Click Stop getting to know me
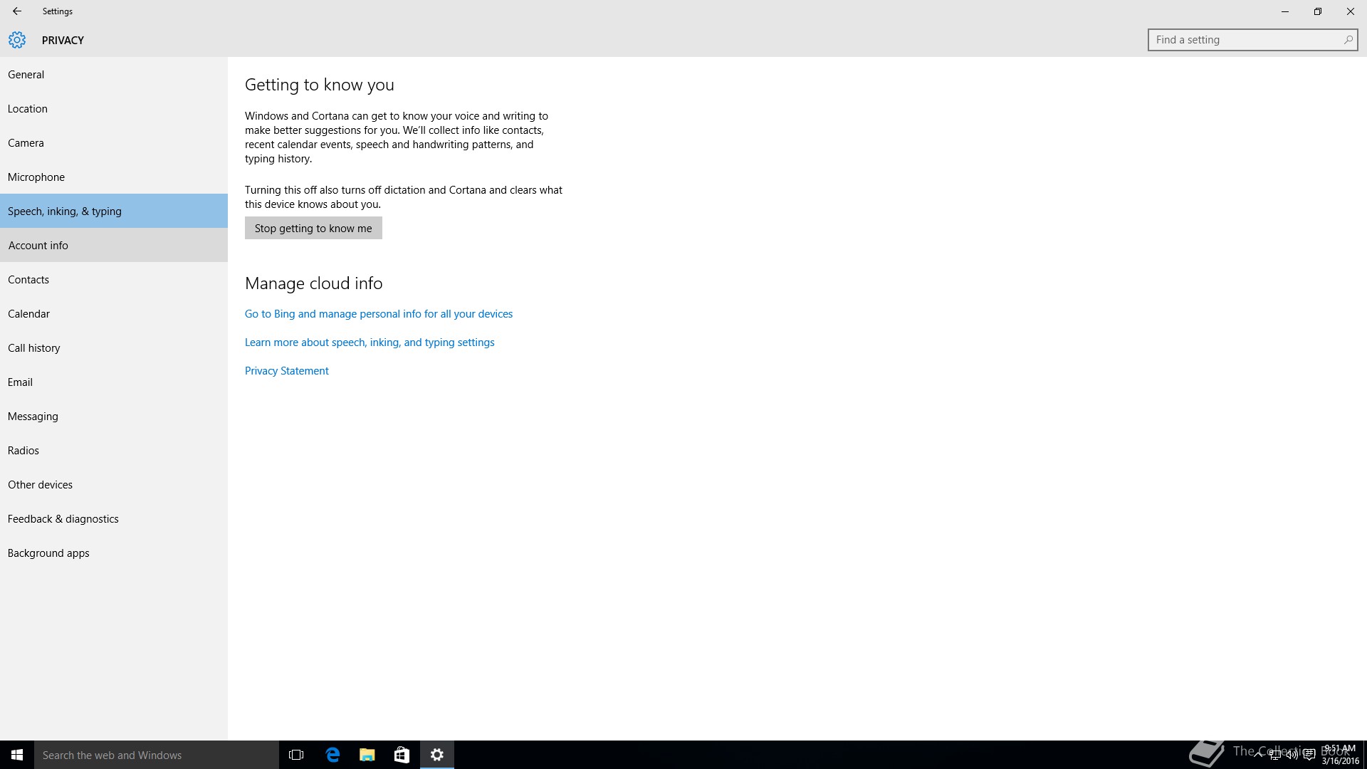1367x769 pixels. point(313,229)
